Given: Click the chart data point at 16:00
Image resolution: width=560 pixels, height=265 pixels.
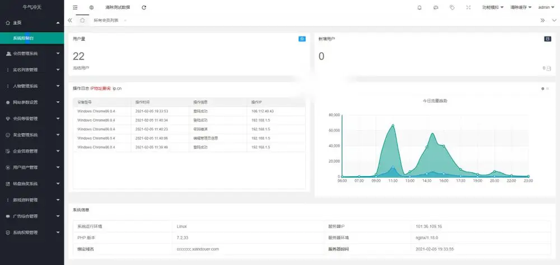Looking at the screenshot, I should (x=444, y=146).
